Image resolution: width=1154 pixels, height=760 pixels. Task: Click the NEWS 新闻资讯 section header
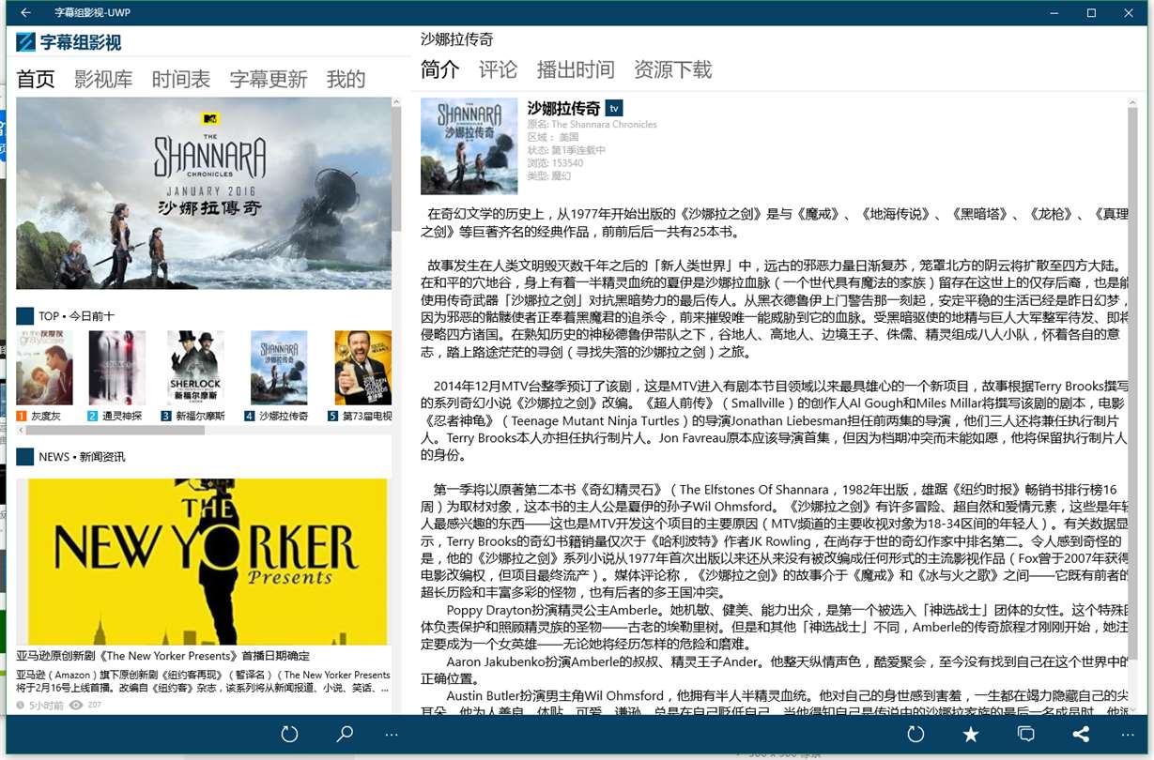coord(70,457)
